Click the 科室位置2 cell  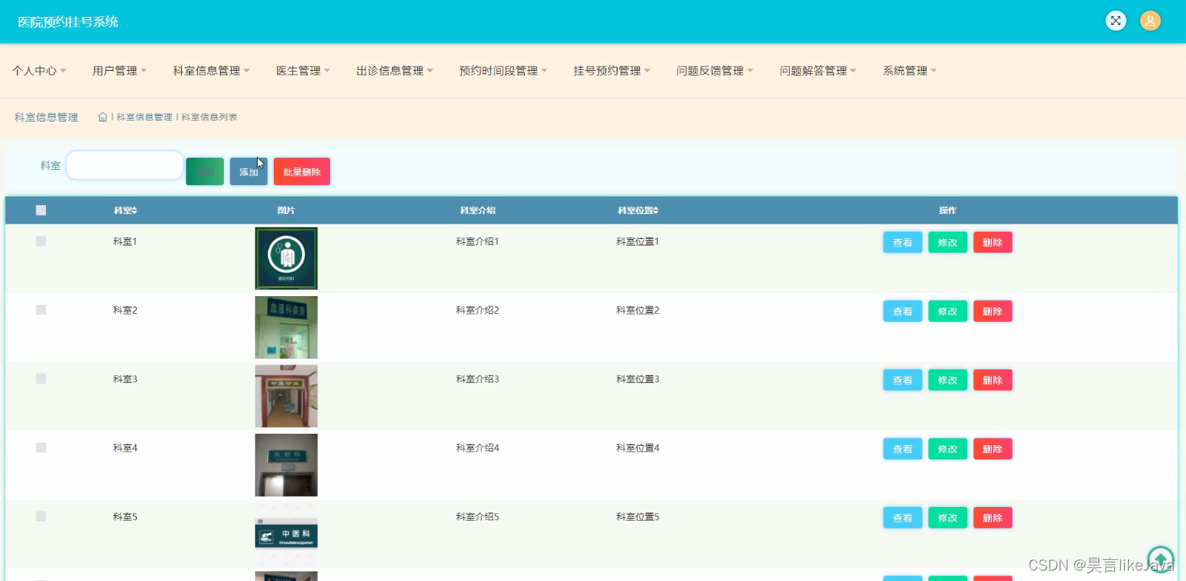click(x=638, y=310)
